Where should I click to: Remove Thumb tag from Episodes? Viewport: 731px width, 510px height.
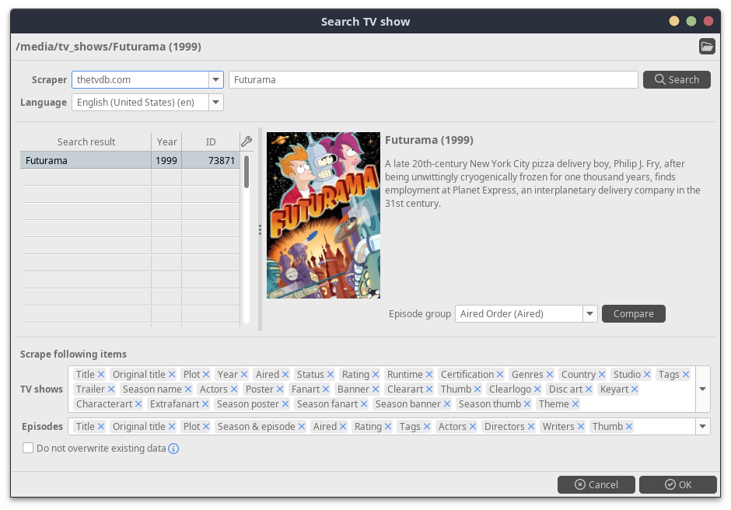[629, 427]
